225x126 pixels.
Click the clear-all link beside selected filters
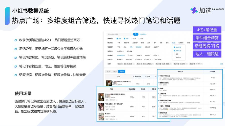[221, 64]
